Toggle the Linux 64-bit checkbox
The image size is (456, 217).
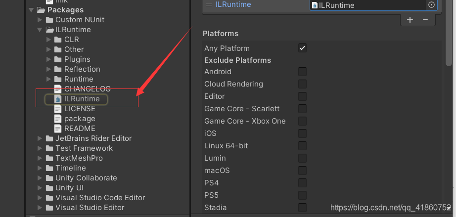tap(302, 145)
